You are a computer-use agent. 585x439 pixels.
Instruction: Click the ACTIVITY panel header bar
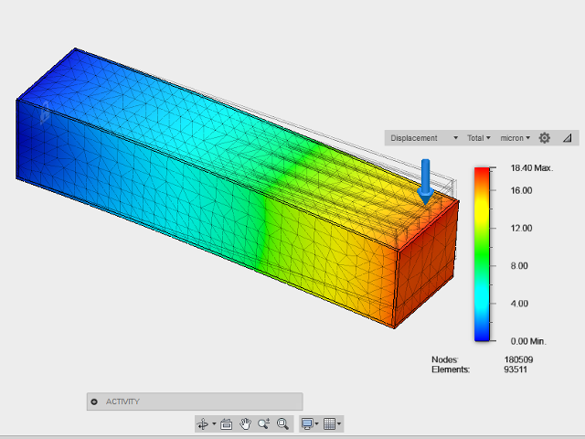click(194, 402)
